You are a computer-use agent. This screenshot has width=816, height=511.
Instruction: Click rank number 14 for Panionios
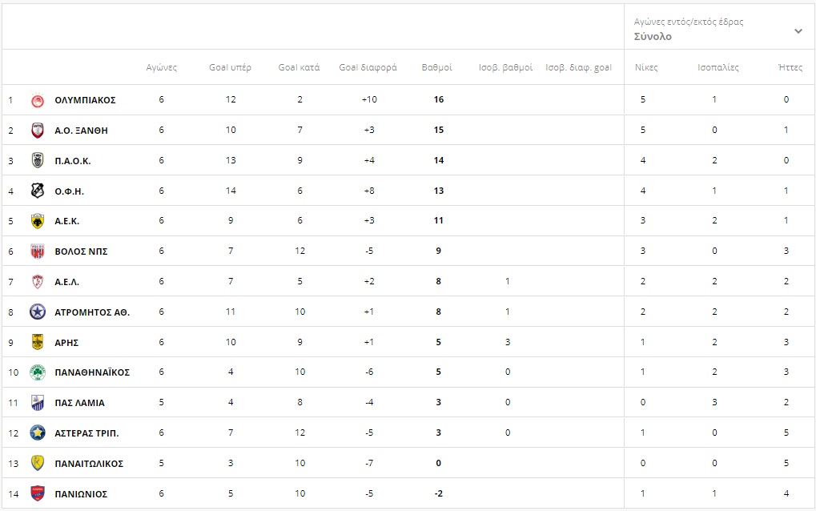click(x=14, y=494)
